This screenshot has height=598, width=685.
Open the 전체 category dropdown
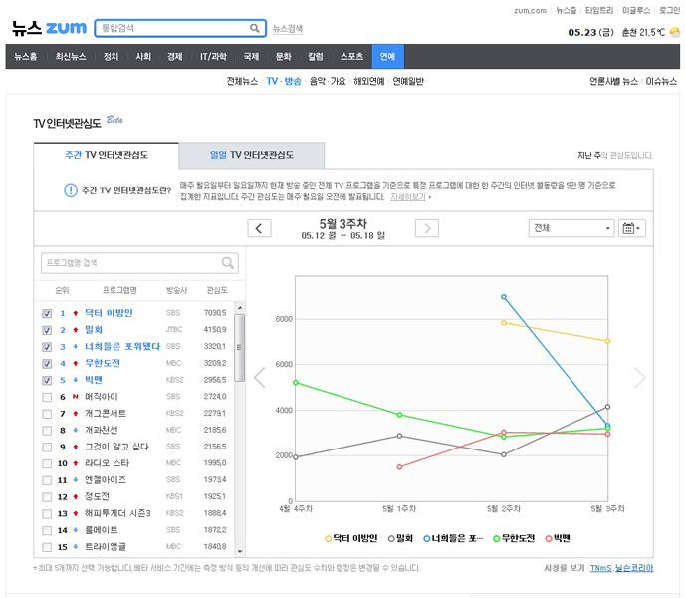click(571, 228)
